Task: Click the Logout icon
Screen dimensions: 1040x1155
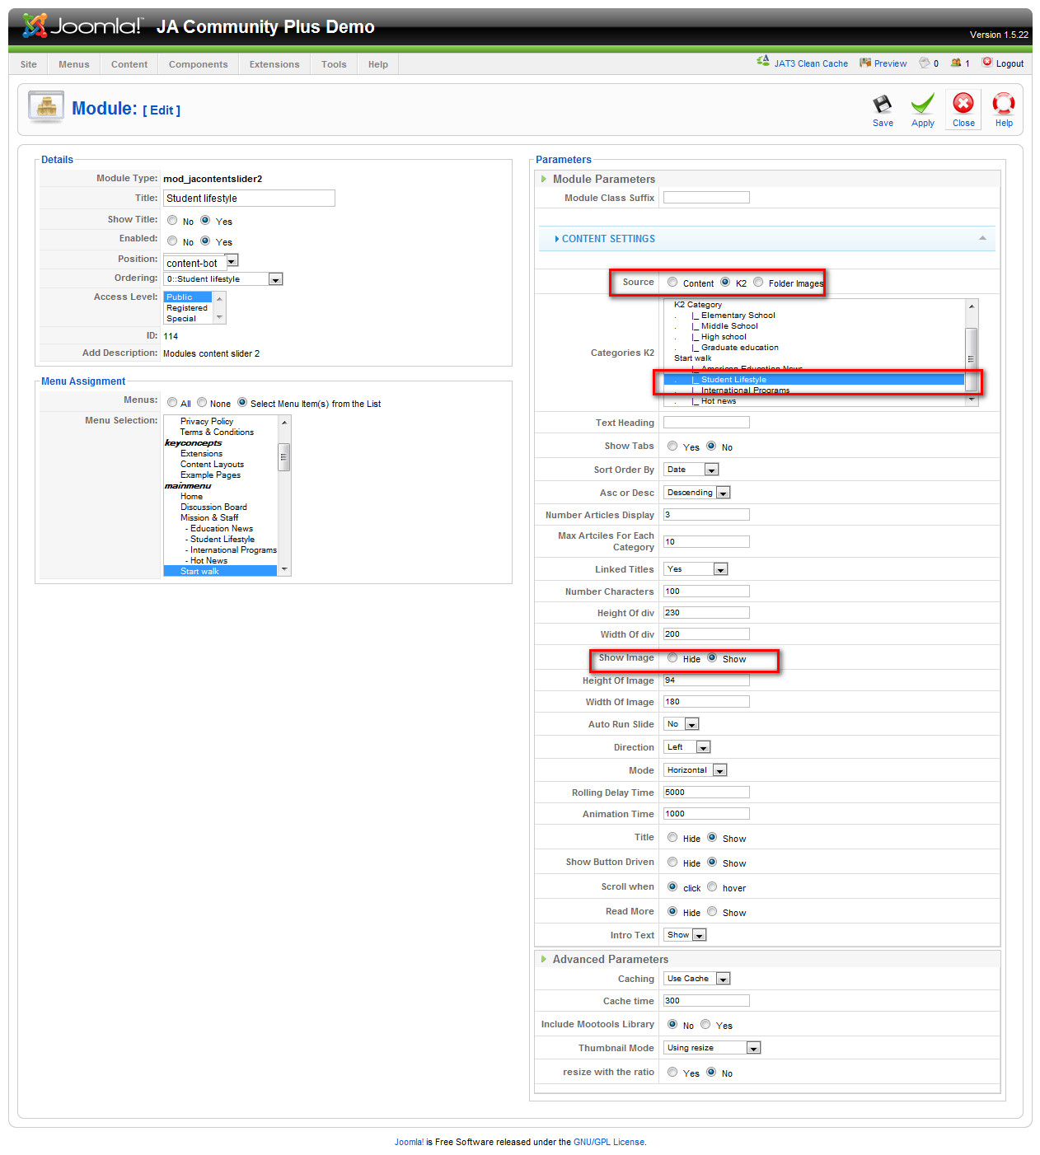Action: pos(987,62)
